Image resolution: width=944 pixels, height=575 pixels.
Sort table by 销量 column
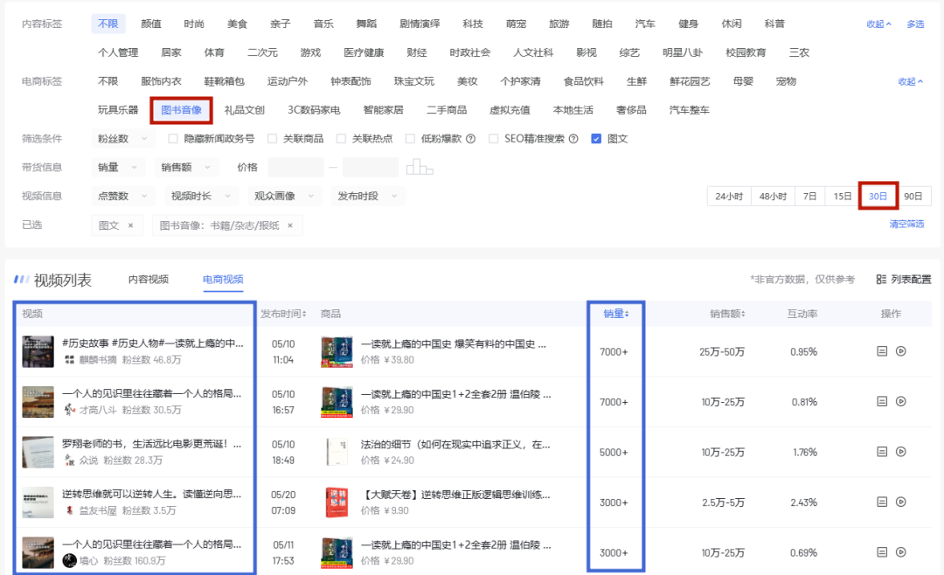(616, 314)
